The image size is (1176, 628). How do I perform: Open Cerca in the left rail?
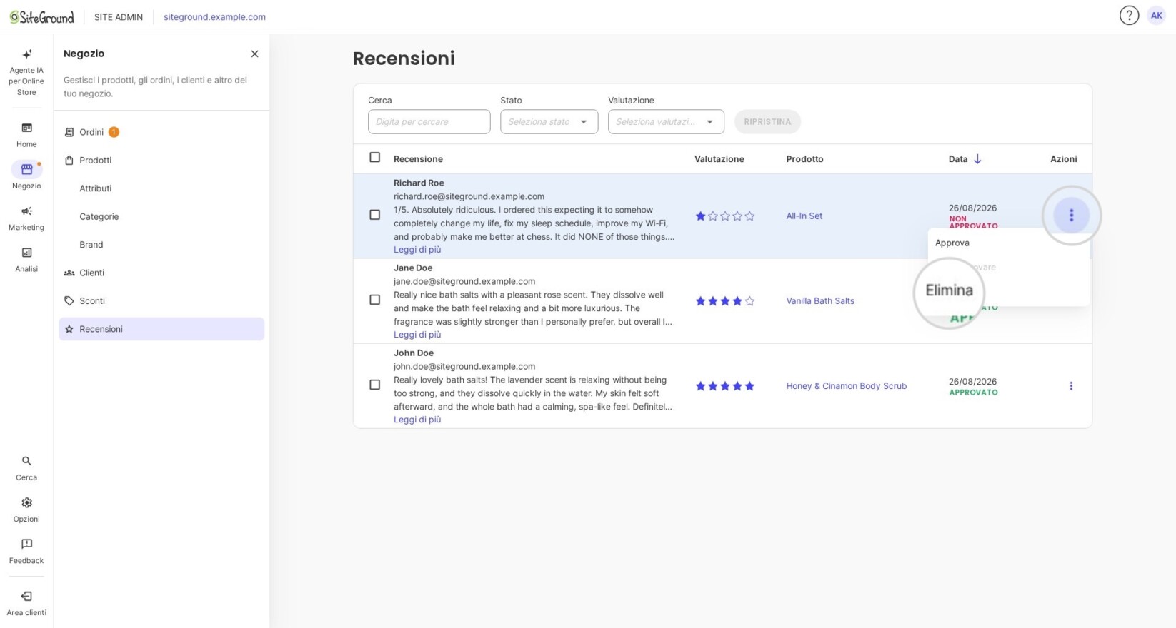click(x=26, y=468)
